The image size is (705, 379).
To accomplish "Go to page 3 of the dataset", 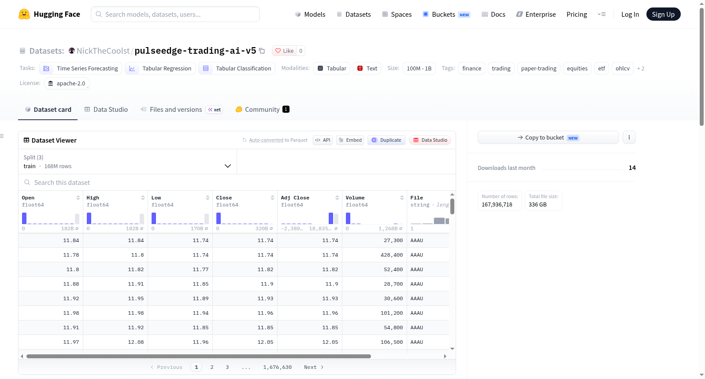I will (x=227, y=367).
